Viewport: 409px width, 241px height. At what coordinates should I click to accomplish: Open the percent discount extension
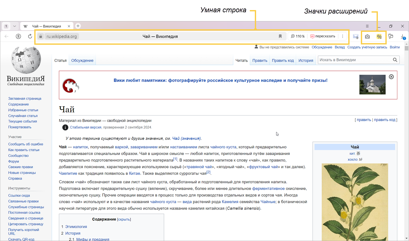379,37
